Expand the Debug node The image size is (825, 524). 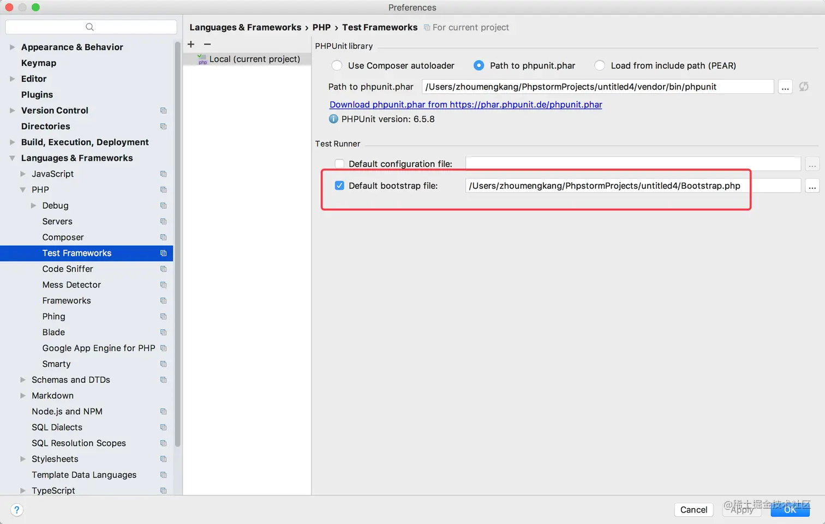33,206
